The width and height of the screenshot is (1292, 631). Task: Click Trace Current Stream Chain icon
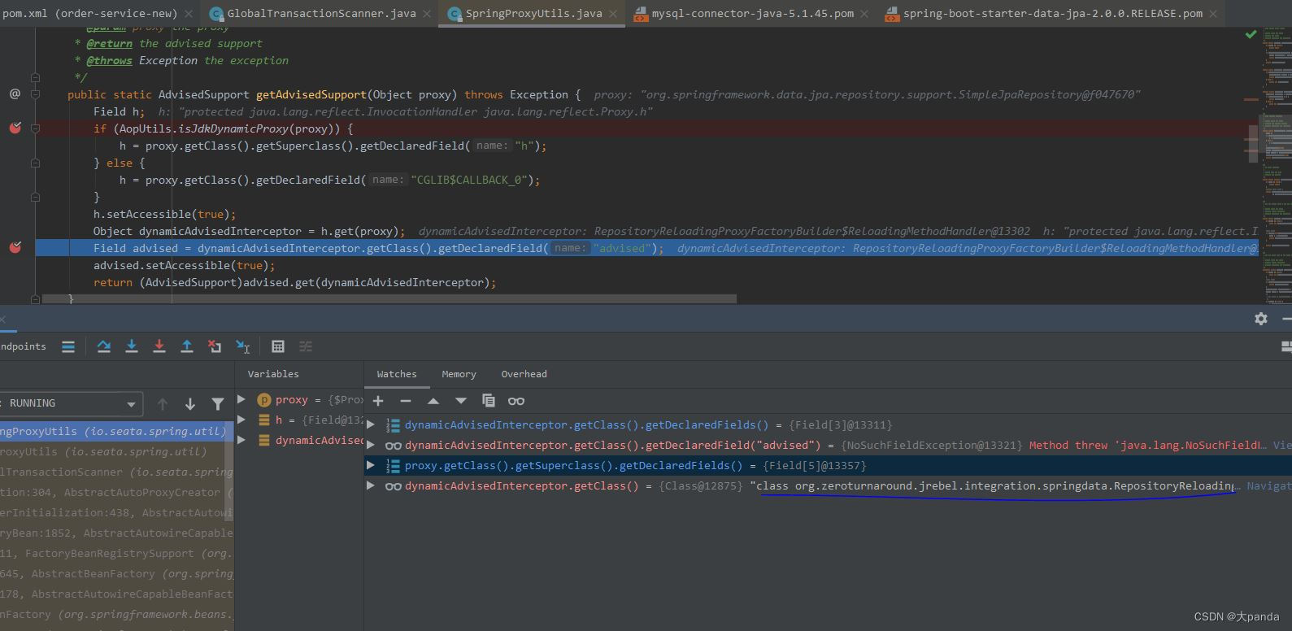click(306, 346)
